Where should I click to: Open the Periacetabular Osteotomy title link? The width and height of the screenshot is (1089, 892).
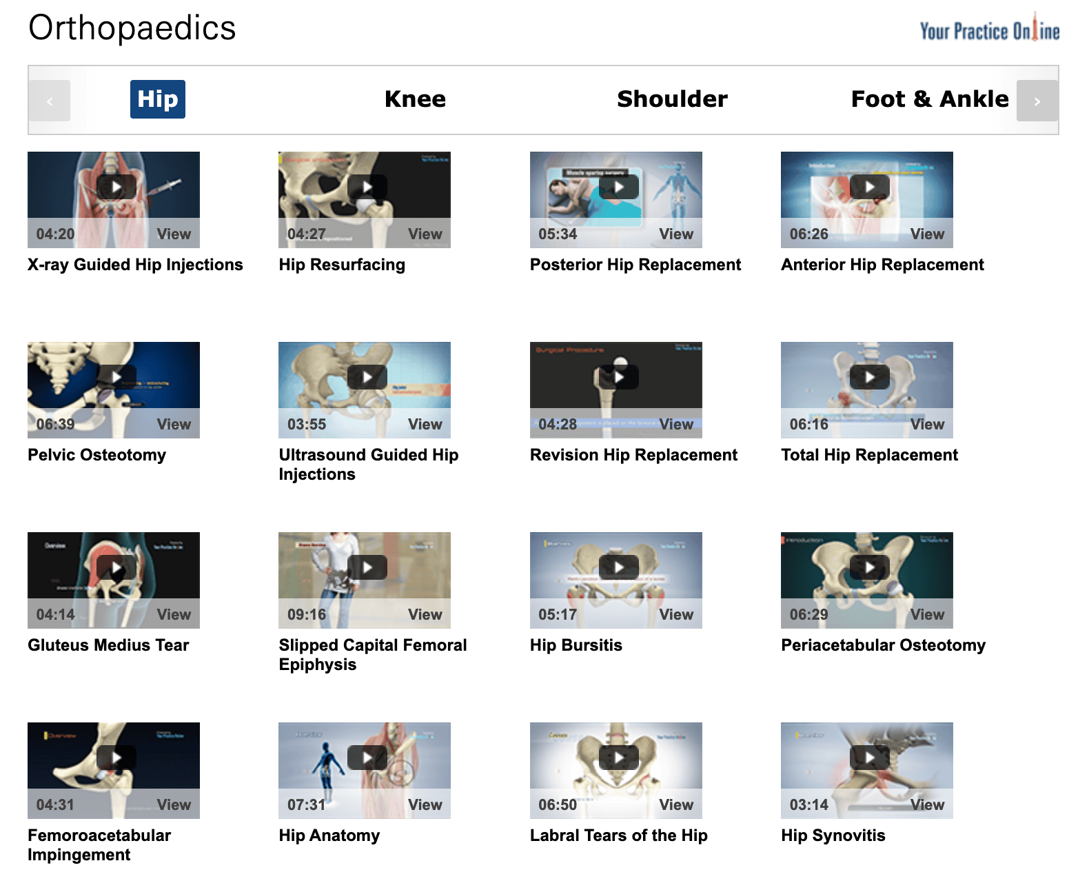pos(883,645)
